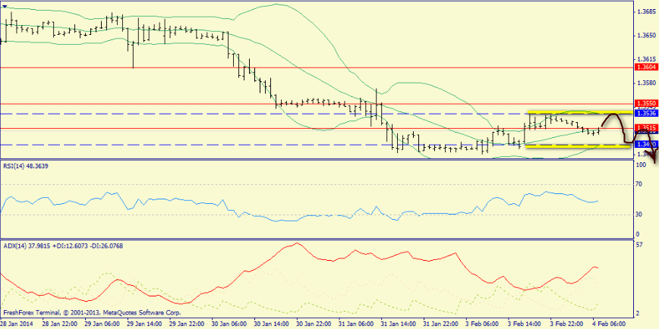Screen dimensions: 659x329
Task: Click the RSI scale value 100
Action: 642,165
